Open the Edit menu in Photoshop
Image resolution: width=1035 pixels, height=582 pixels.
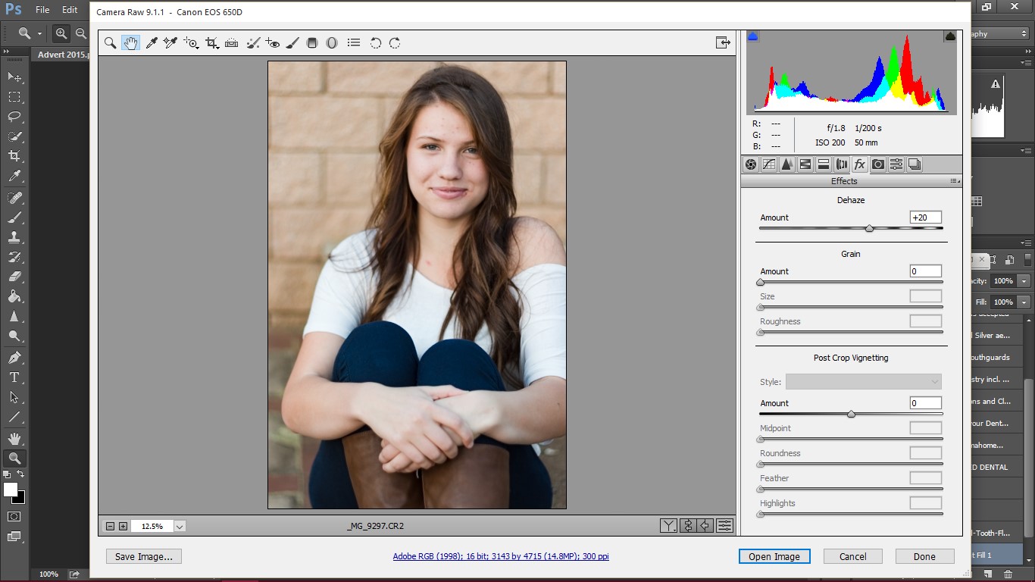pos(70,10)
